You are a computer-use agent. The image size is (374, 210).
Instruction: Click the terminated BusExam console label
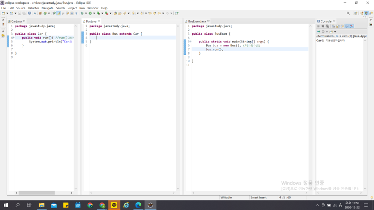342,36
